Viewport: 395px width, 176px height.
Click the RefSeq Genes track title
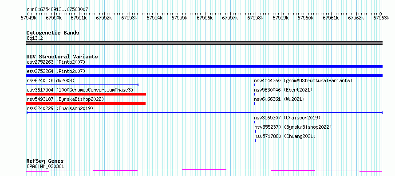click(45, 161)
